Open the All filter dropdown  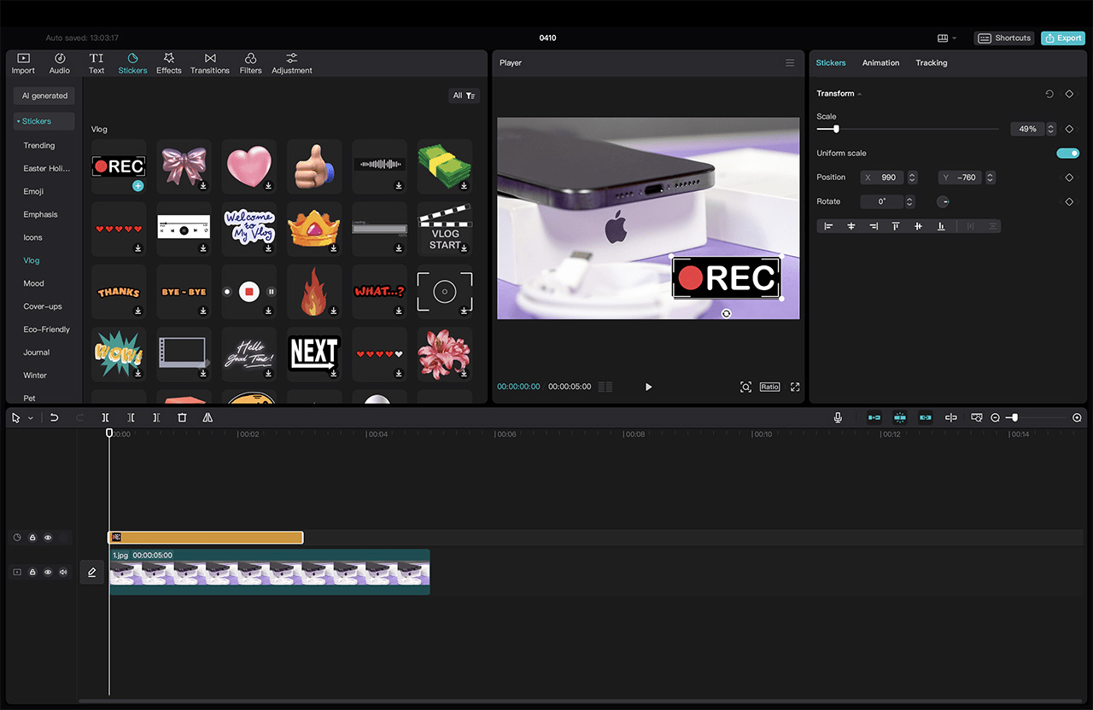tap(464, 96)
